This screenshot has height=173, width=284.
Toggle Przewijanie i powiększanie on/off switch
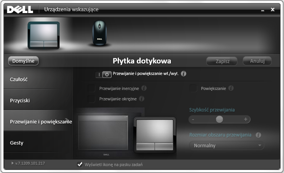pos(103,74)
